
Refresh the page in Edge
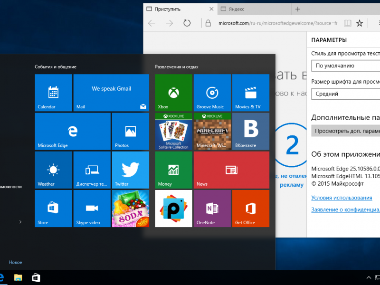187,23
